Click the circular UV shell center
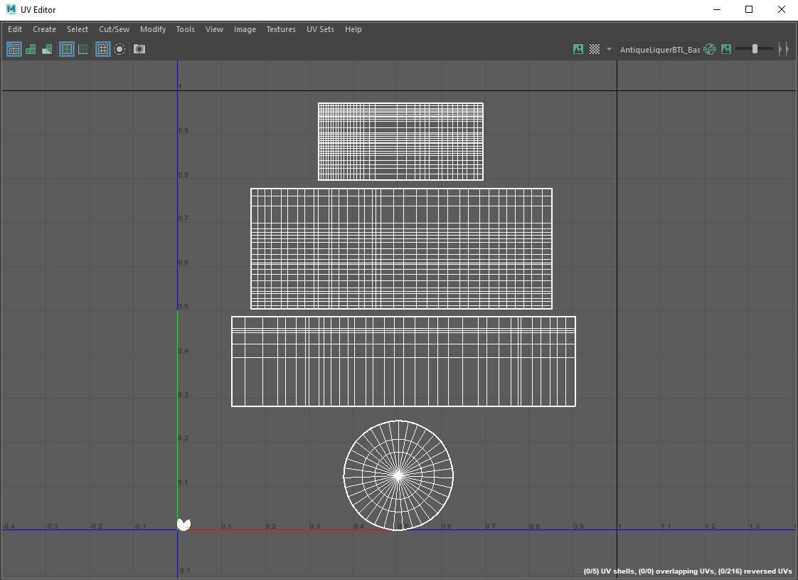 (398, 475)
